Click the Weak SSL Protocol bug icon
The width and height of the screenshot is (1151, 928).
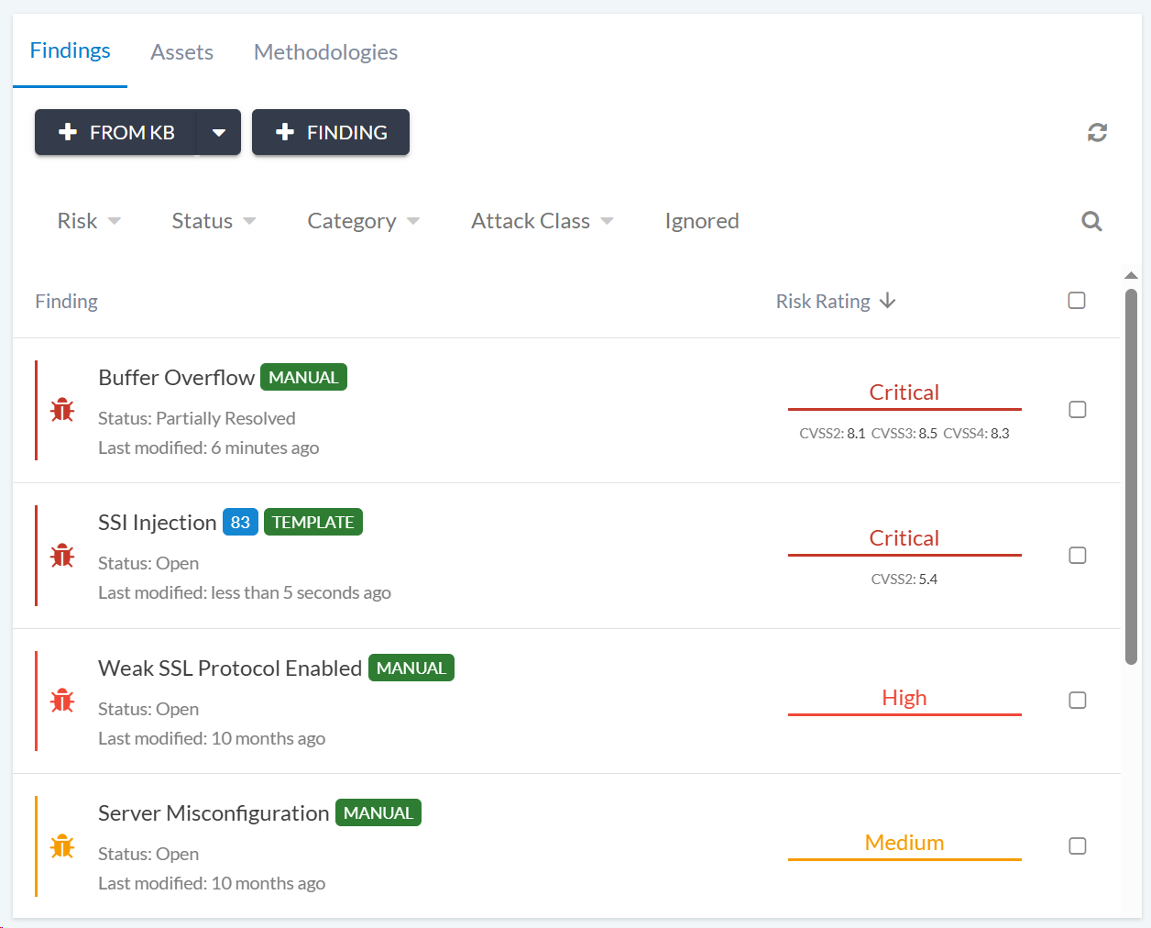(62, 701)
